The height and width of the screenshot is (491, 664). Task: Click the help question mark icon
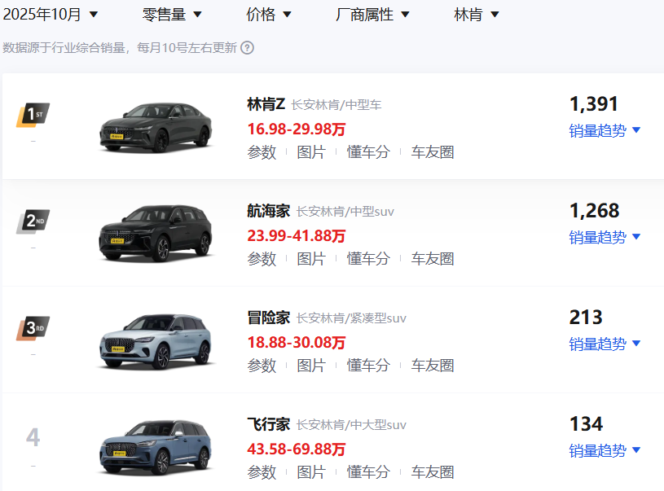(x=247, y=48)
